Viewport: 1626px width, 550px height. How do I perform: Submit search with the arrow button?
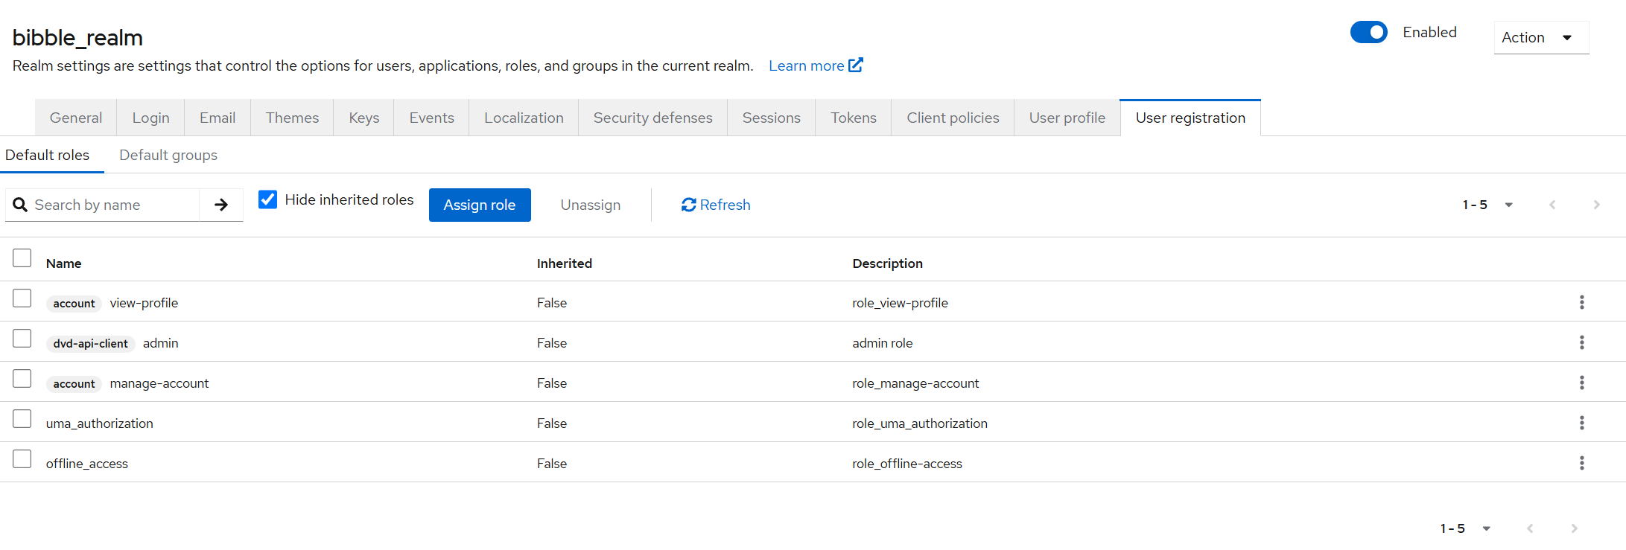pos(221,205)
